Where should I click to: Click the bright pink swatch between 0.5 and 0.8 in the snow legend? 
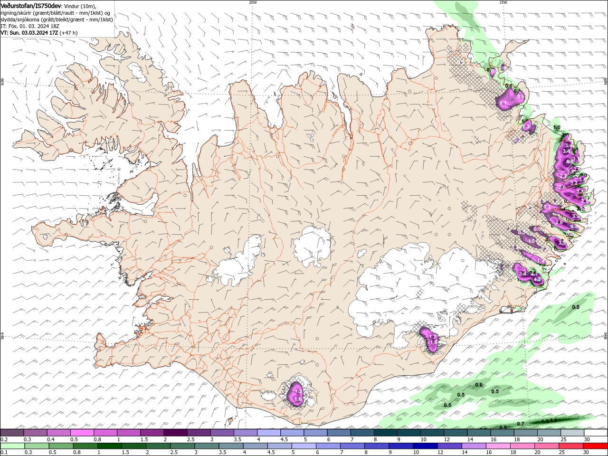[x=82, y=433]
